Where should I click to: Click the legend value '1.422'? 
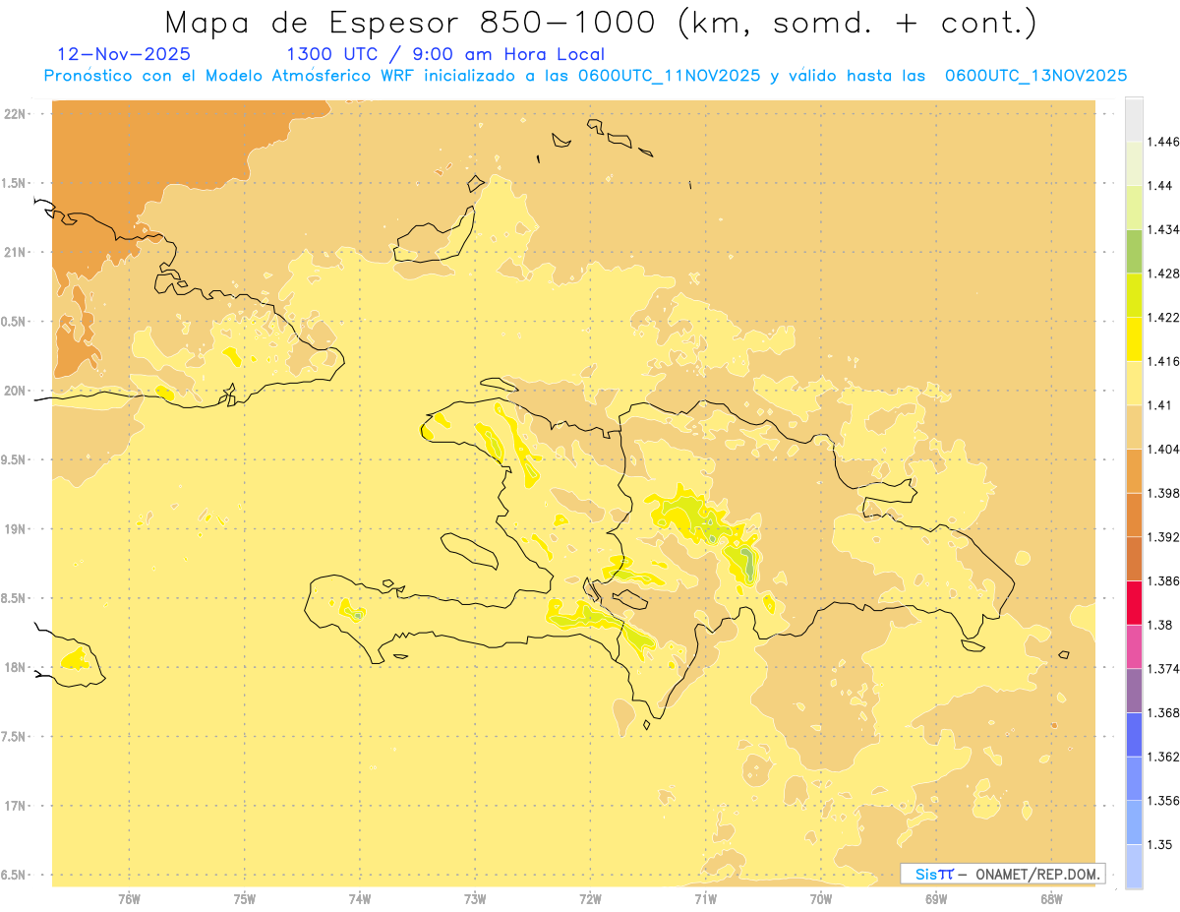[1165, 317]
